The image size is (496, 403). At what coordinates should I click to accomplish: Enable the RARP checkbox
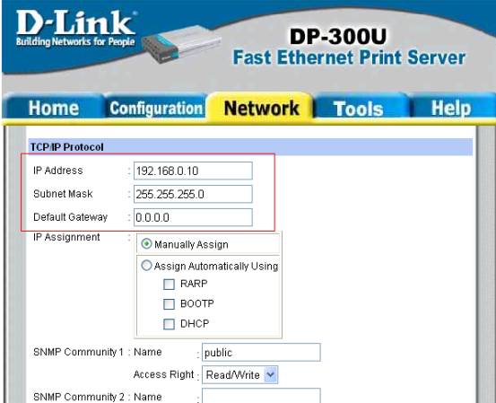(169, 284)
